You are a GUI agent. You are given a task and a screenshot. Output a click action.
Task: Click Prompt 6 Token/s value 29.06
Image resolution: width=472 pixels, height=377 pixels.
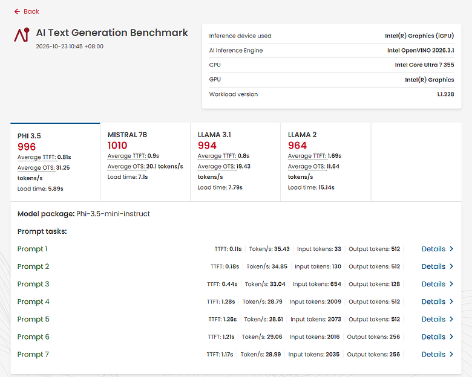pyautogui.click(x=275, y=337)
